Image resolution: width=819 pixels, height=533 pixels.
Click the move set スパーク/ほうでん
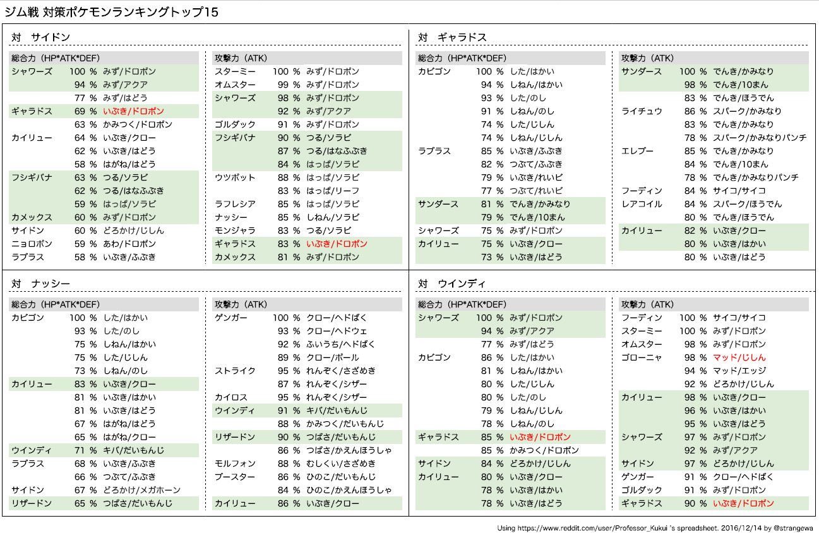(x=748, y=204)
